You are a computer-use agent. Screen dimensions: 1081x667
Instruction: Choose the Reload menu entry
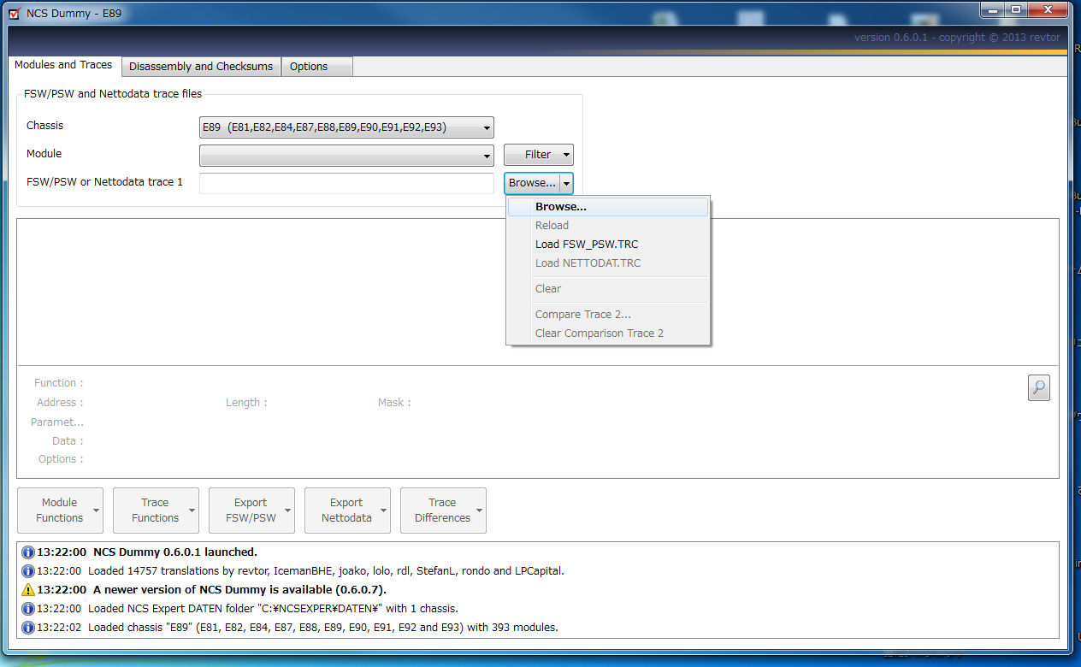[x=608, y=226]
